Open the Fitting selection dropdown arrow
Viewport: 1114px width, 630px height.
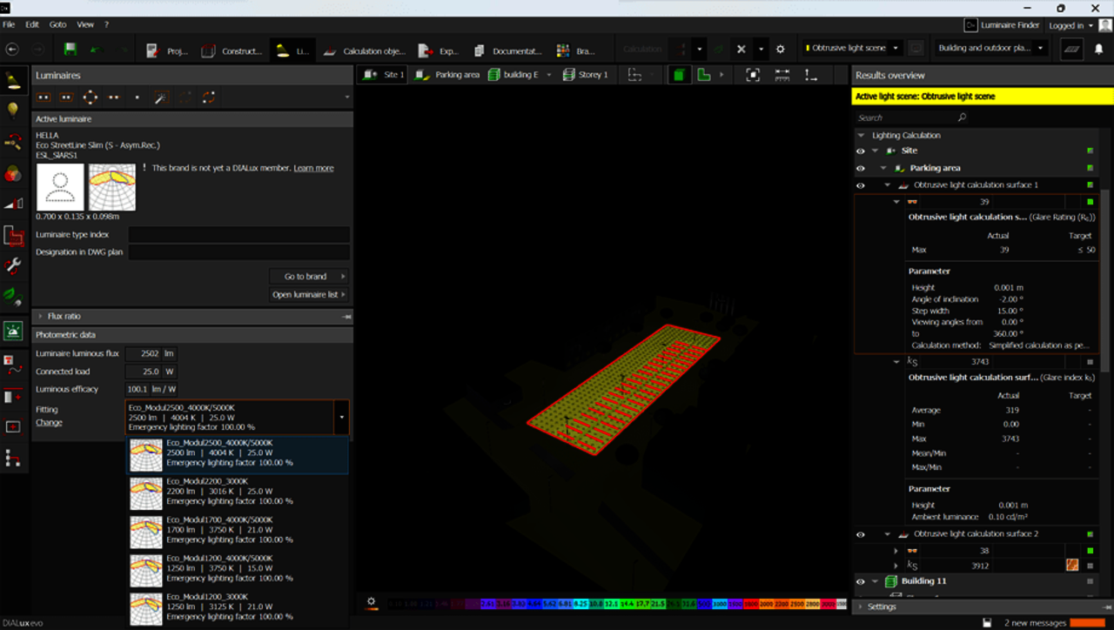(341, 417)
